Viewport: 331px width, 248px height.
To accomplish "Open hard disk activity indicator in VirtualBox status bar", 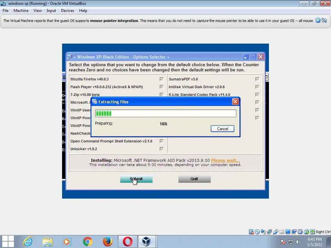I will 251,232.
